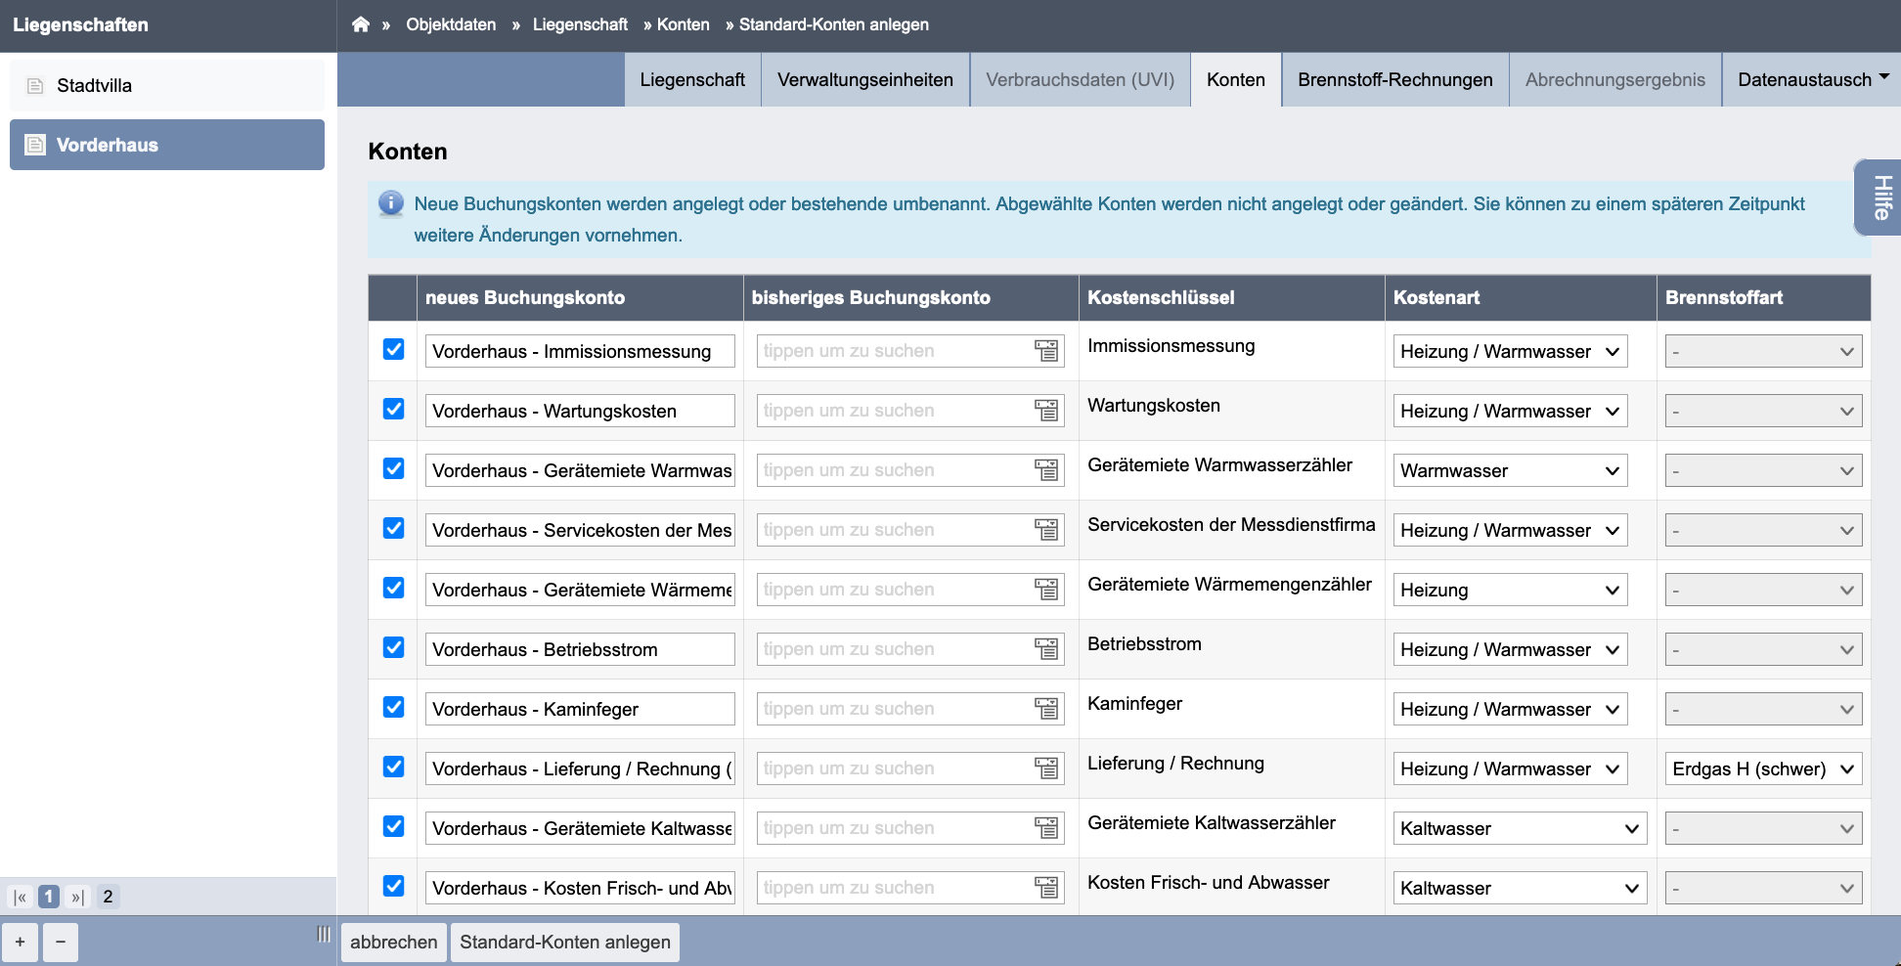Open Brennstoffart dropdown showing Erdgas H (schwer)
This screenshot has height=966, width=1901.
pos(1763,768)
